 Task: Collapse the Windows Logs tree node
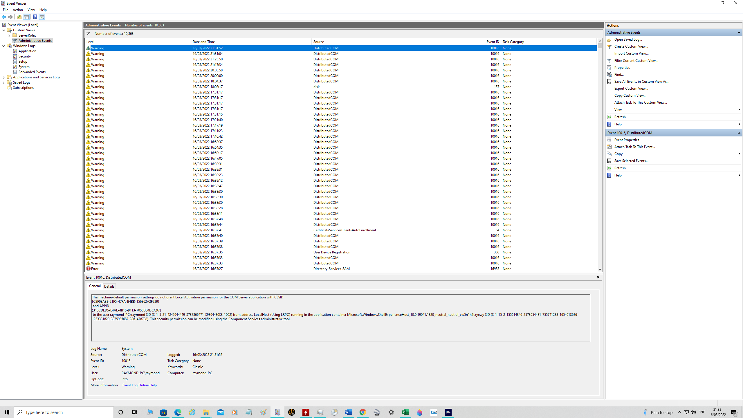pos(4,46)
